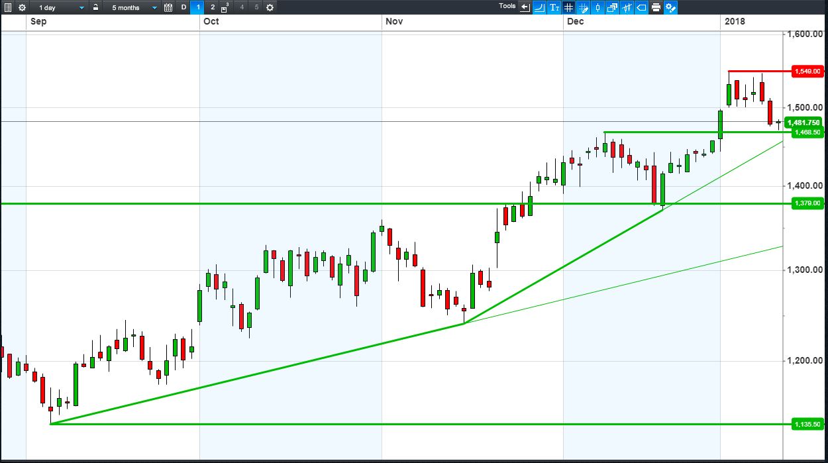Switch to saved layout 4
Viewport: 828px width, 463px height.
coord(241,7)
